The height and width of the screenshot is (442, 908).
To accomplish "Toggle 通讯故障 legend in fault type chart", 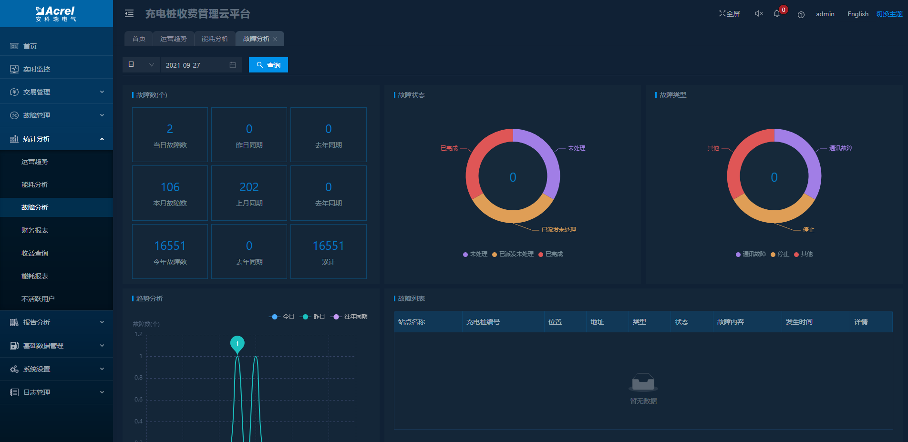I will pyautogui.click(x=751, y=254).
